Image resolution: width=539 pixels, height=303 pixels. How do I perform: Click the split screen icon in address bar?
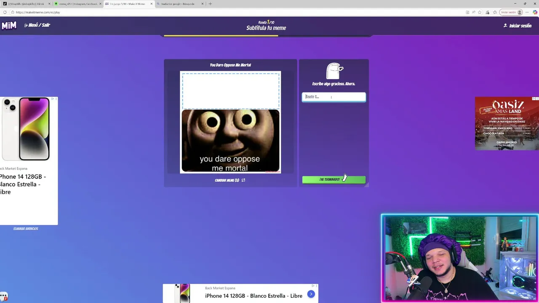click(467, 12)
